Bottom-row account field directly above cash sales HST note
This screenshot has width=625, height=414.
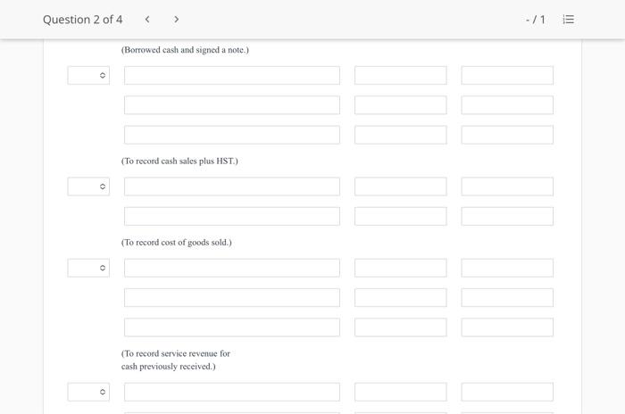[232, 135]
